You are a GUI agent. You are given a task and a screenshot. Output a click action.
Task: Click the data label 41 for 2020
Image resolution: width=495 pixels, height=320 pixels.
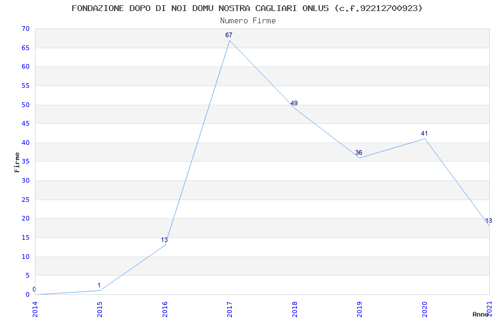click(x=424, y=133)
